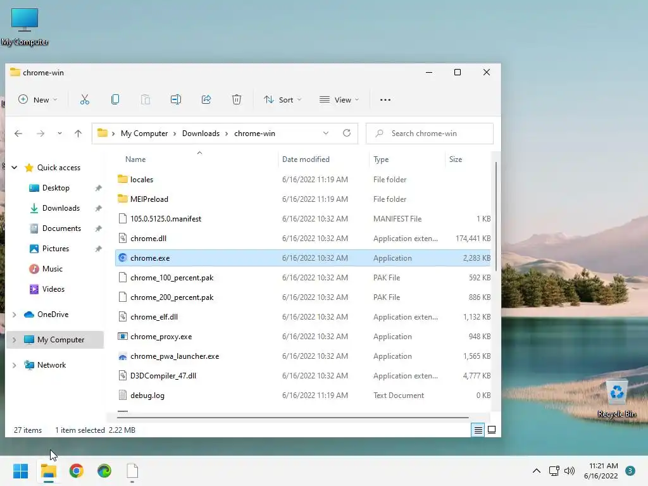Click the locales folder icon
648x486 pixels.
pyautogui.click(x=123, y=179)
